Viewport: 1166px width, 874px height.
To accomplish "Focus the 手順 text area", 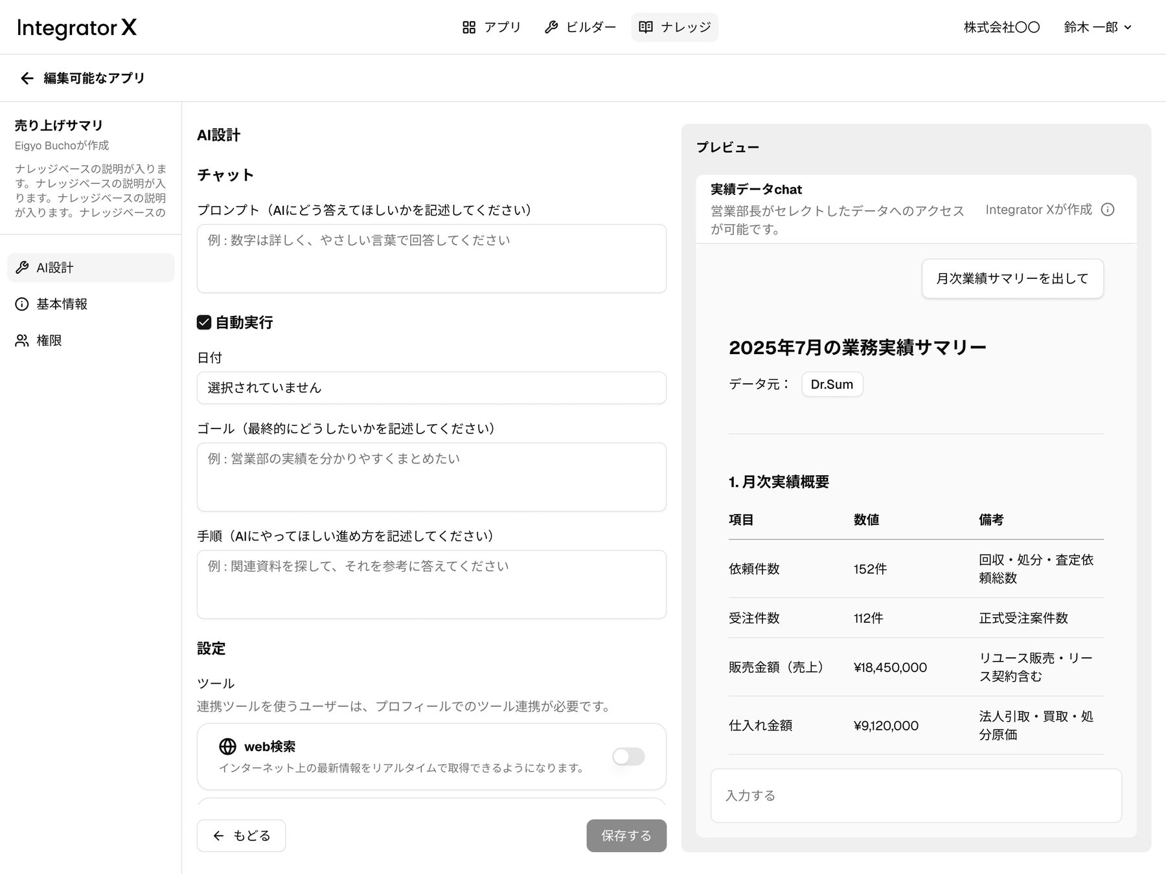I will (431, 585).
